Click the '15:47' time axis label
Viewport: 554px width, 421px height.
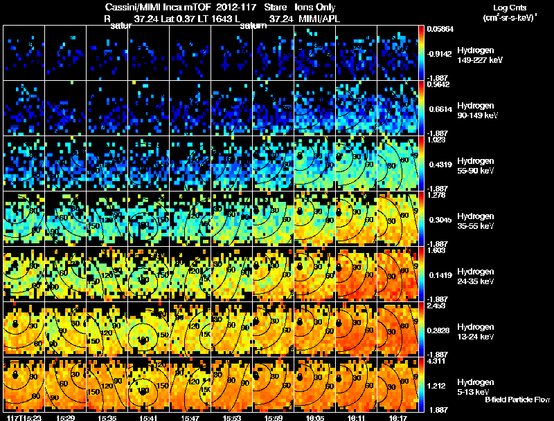pyautogui.click(x=190, y=418)
